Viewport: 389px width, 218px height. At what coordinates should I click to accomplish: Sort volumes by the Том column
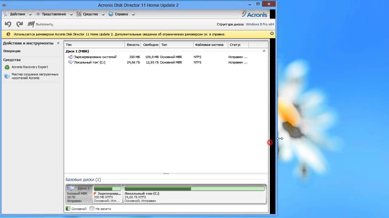[94, 45]
